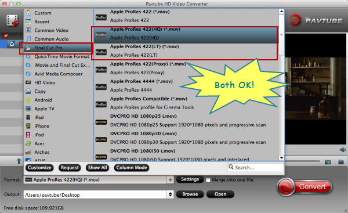The width and height of the screenshot is (348, 213).
Task: Take a snapshot with camera icon
Action: click(328, 162)
